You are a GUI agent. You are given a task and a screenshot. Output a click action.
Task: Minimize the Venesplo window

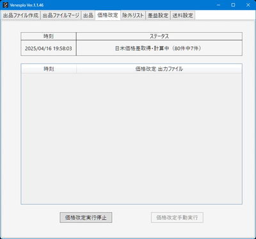218,5
